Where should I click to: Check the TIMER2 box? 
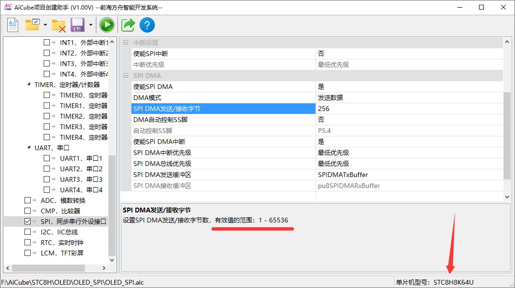point(47,116)
